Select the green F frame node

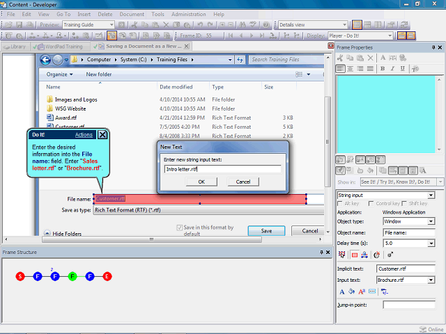[72, 276]
